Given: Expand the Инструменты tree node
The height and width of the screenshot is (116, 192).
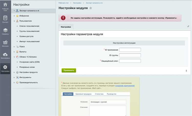Looking at the screenshot, I should click(14, 77).
